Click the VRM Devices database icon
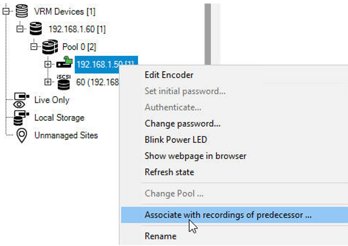The height and width of the screenshot is (246, 348). [21, 11]
